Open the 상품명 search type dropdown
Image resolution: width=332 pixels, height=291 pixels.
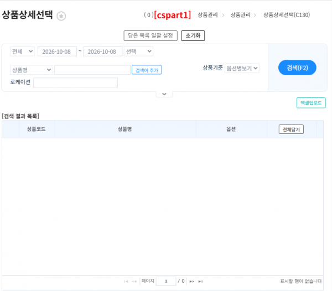(32, 70)
